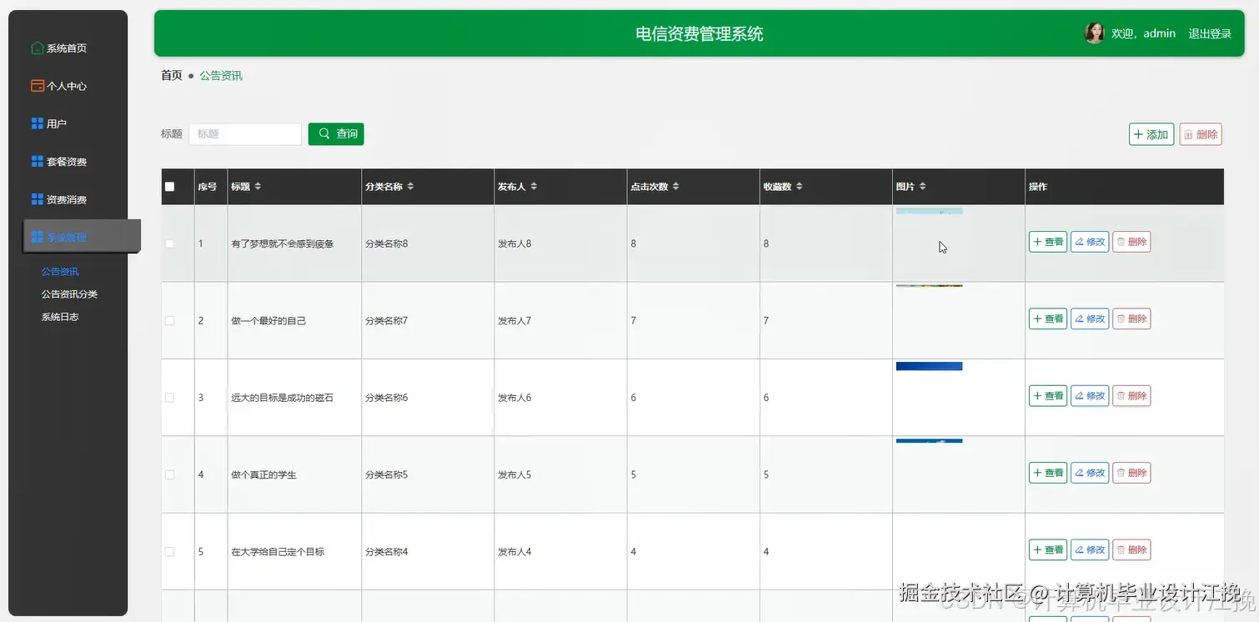
Task: Click cell 分类名称4
Action: coord(387,552)
